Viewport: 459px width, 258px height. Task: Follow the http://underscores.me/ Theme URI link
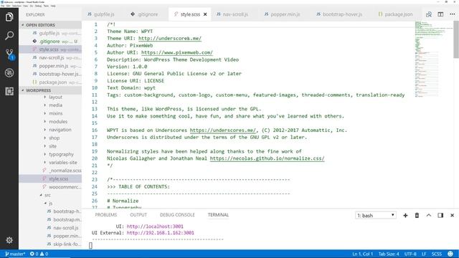click(170, 38)
